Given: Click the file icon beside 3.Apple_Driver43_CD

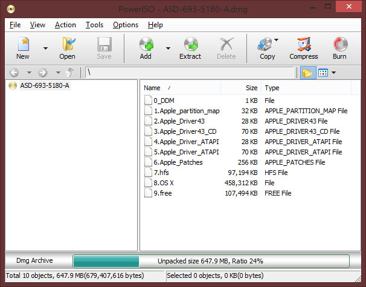Looking at the screenshot, I should (148, 131).
